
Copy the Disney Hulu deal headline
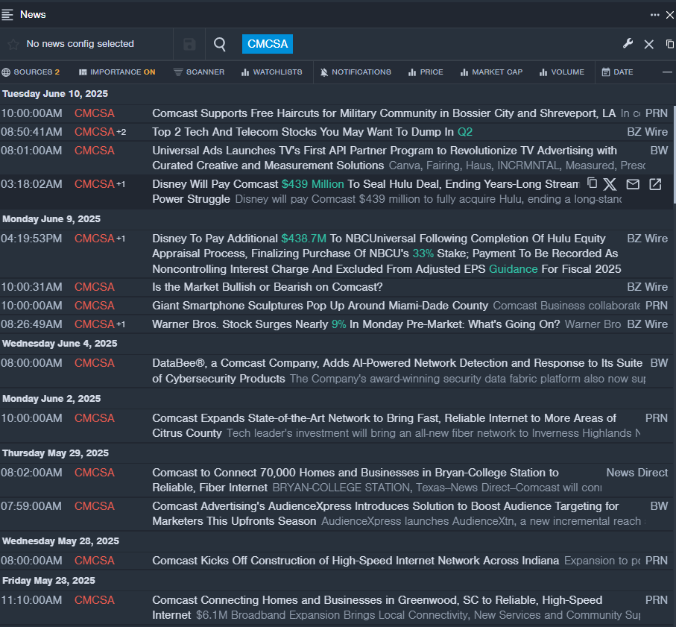593,183
